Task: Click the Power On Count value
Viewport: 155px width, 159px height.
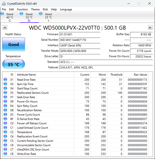Action: click(x=141, y=51)
